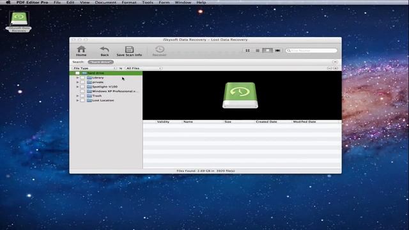This screenshot has width=409, height=230.
Task: Click the Trash folder icon
Action: pos(89,96)
